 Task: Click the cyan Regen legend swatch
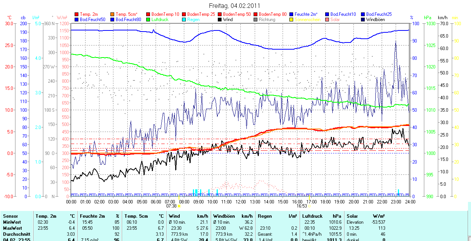[x=184, y=19]
